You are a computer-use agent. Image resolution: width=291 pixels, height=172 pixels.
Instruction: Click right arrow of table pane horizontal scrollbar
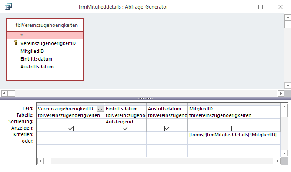point(281,93)
